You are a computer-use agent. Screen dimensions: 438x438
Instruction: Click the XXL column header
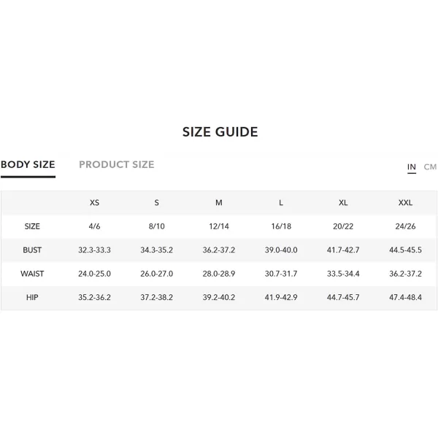pos(405,202)
